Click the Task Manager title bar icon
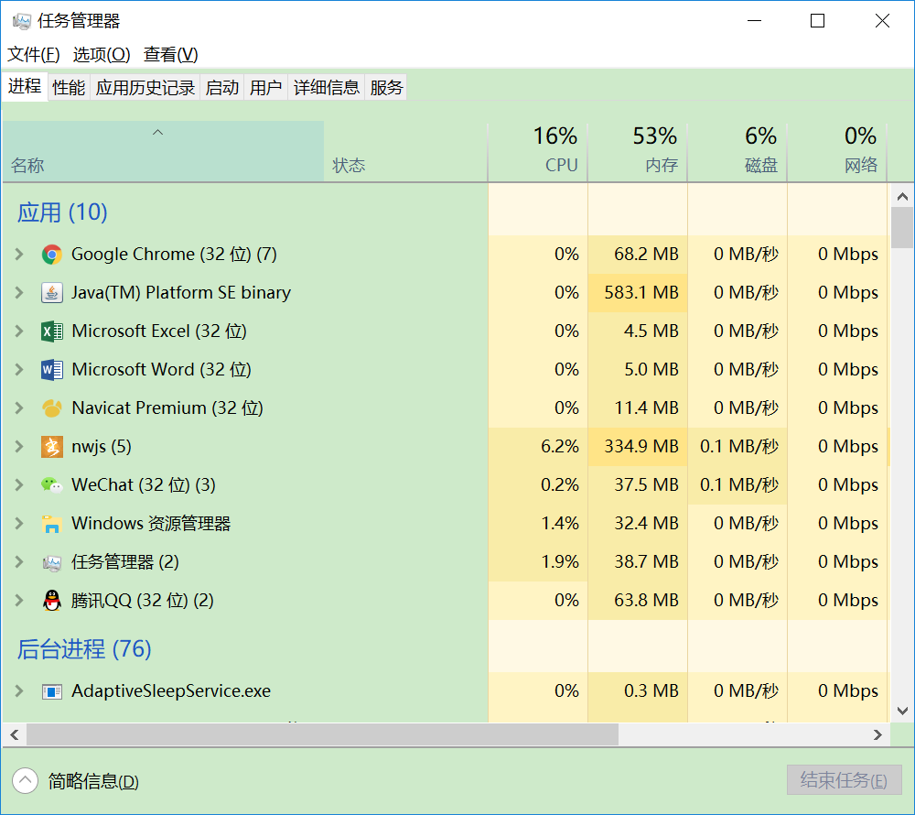915x815 pixels. (x=22, y=22)
